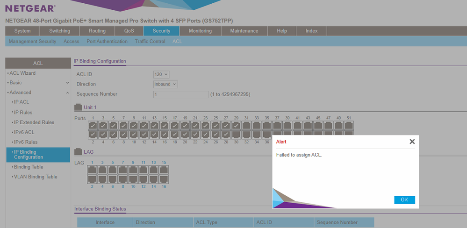Uncheck port 23 icon
The image size is (467, 228).
coord(206,125)
